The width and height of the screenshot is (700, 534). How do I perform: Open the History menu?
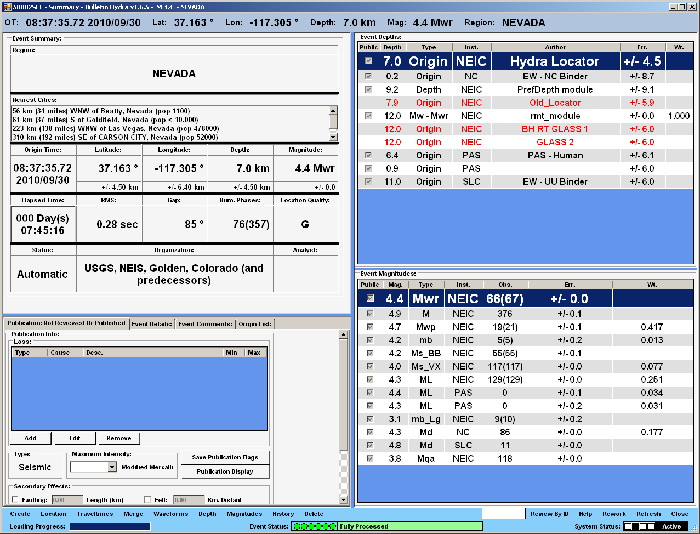(x=283, y=514)
